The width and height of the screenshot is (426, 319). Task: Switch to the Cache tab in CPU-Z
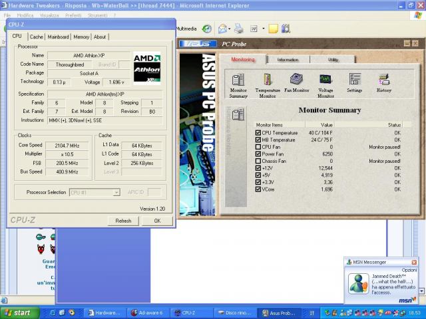tap(37, 37)
